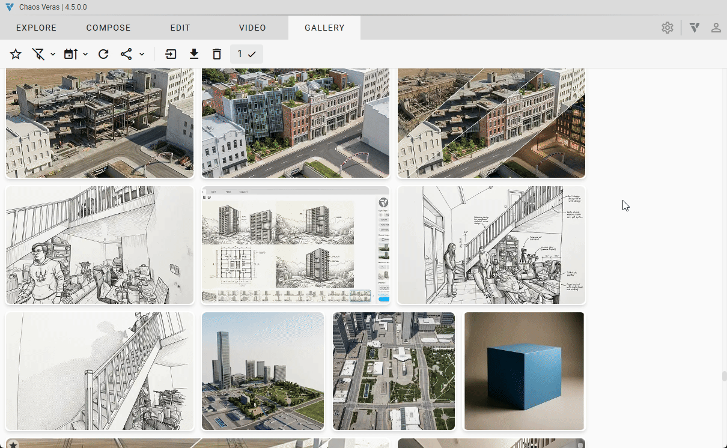Open the sort order dropdown arrow
727x448 pixels.
(x=85, y=54)
